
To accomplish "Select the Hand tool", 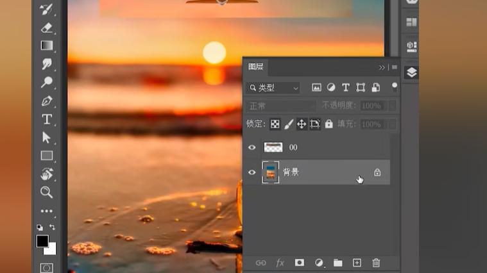I will pos(47,174).
